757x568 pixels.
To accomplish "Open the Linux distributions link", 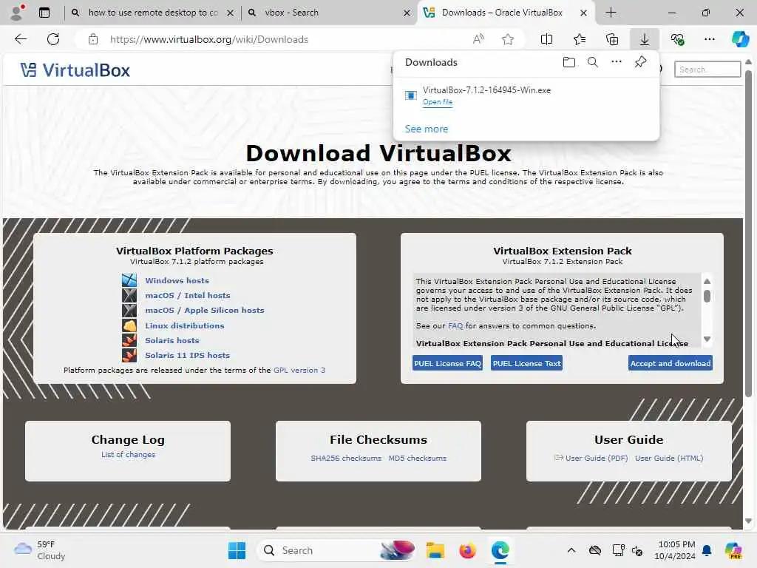I will click(184, 325).
